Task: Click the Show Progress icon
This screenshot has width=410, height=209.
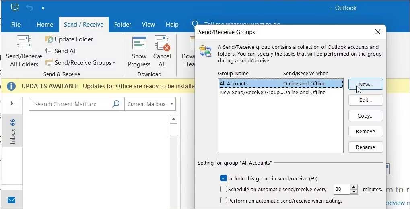Action: (139, 43)
